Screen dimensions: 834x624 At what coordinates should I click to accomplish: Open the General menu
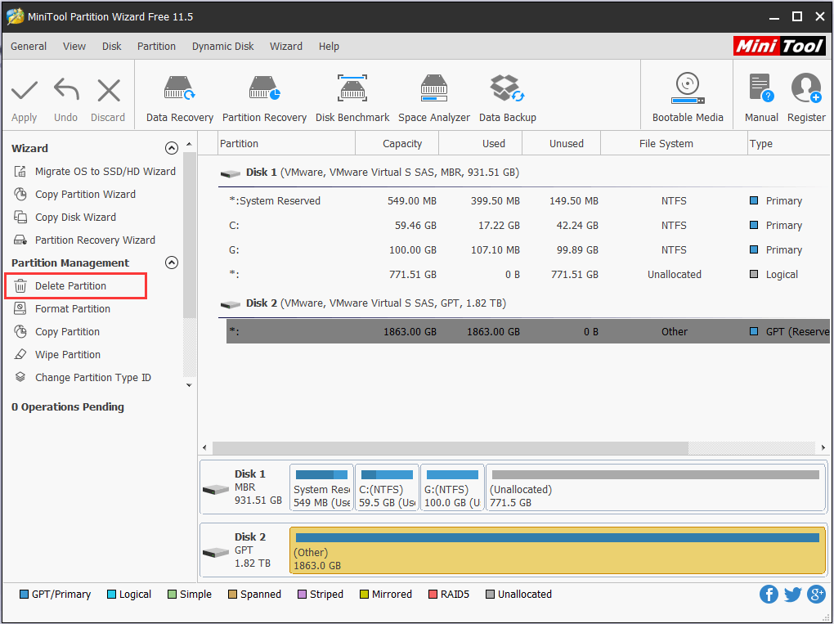pyautogui.click(x=29, y=47)
